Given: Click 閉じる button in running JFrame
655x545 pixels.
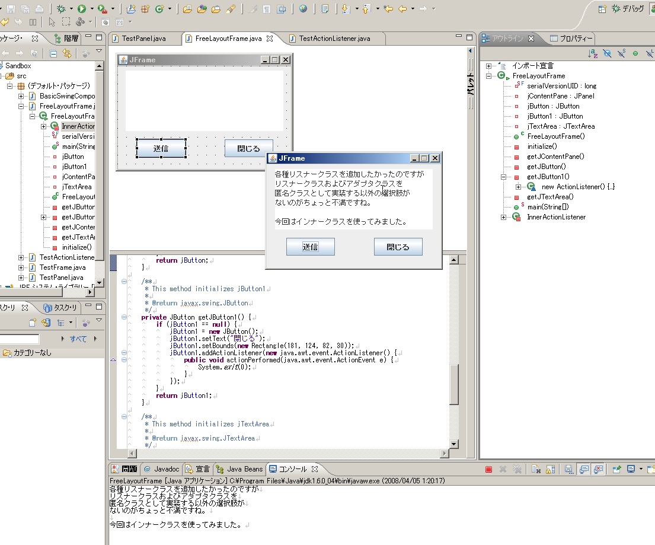Looking at the screenshot, I should (x=398, y=247).
